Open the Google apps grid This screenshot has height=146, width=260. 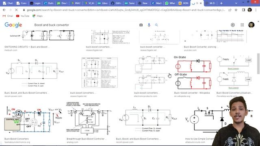coord(242,25)
